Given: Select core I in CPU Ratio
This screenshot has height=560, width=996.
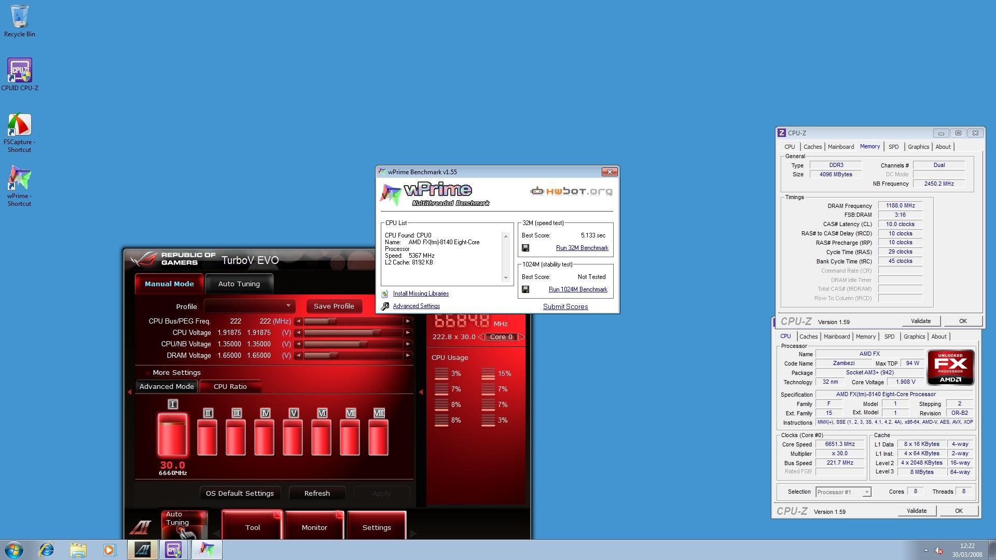Looking at the screenshot, I should point(173,435).
